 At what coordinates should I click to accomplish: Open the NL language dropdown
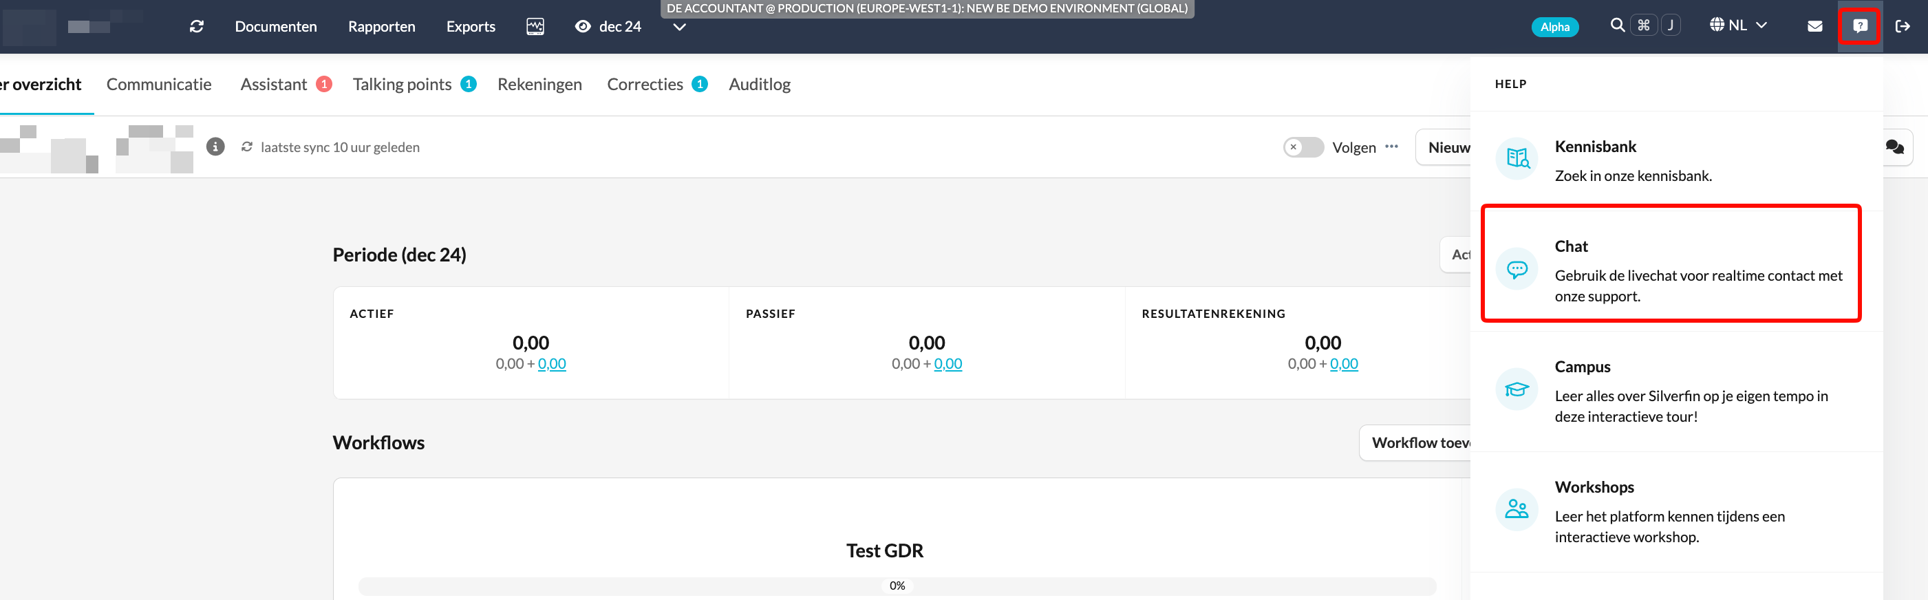[1738, 25]
